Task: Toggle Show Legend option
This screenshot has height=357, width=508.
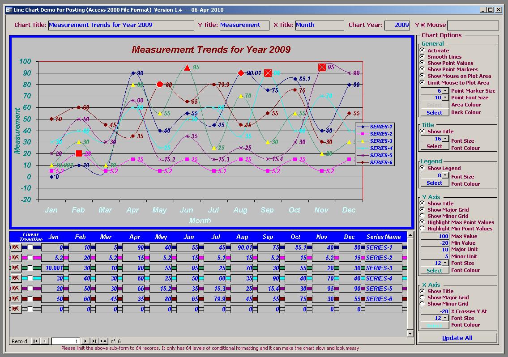Action: (x=422, y=168)
